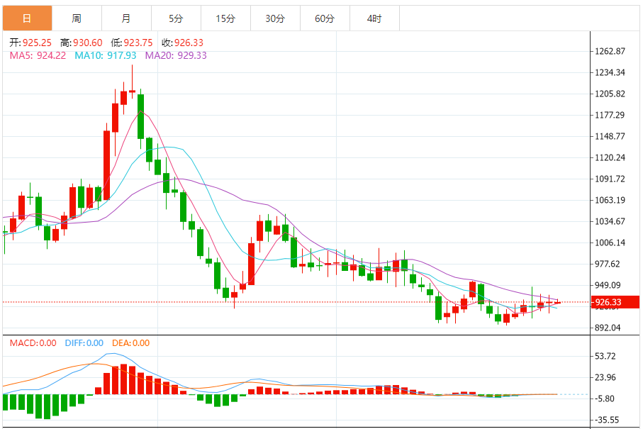Image resolution: width=643 pixels, height=429 pixels.
Task: Click the 1034.67 price axis label
Action: click(x=610, y=221)
